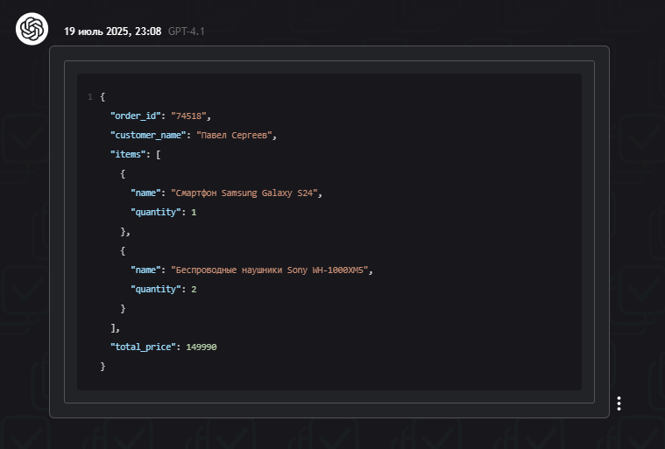Click the "Беспроводные наушники Sony WH-1000XM5" string
The image size is (665, 449).
pos(270,270)
